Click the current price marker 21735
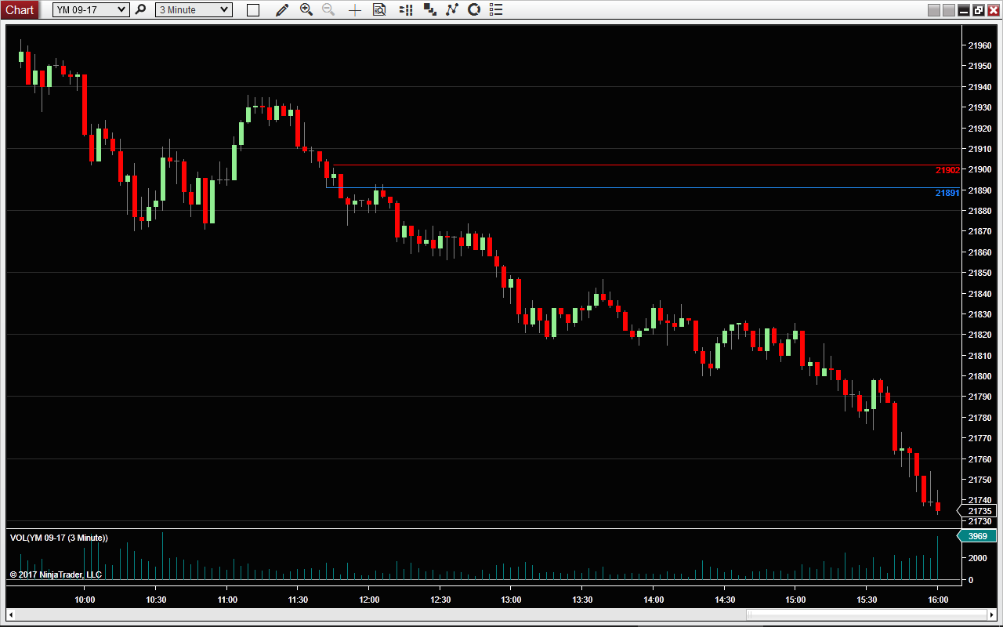This screenshot has width=1003, height=627. (x=977, y=511)
